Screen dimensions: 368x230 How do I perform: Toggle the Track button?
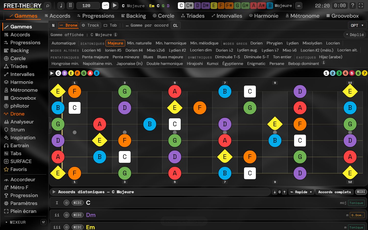[x=90, y=25]
